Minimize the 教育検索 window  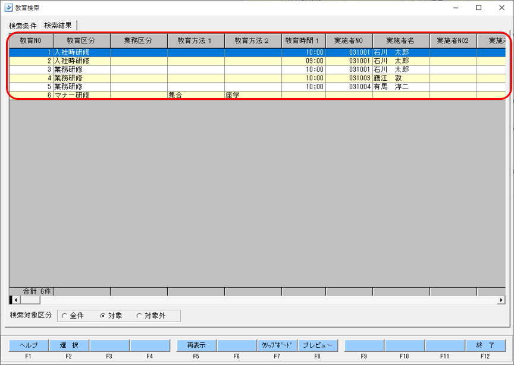[456, 8]
